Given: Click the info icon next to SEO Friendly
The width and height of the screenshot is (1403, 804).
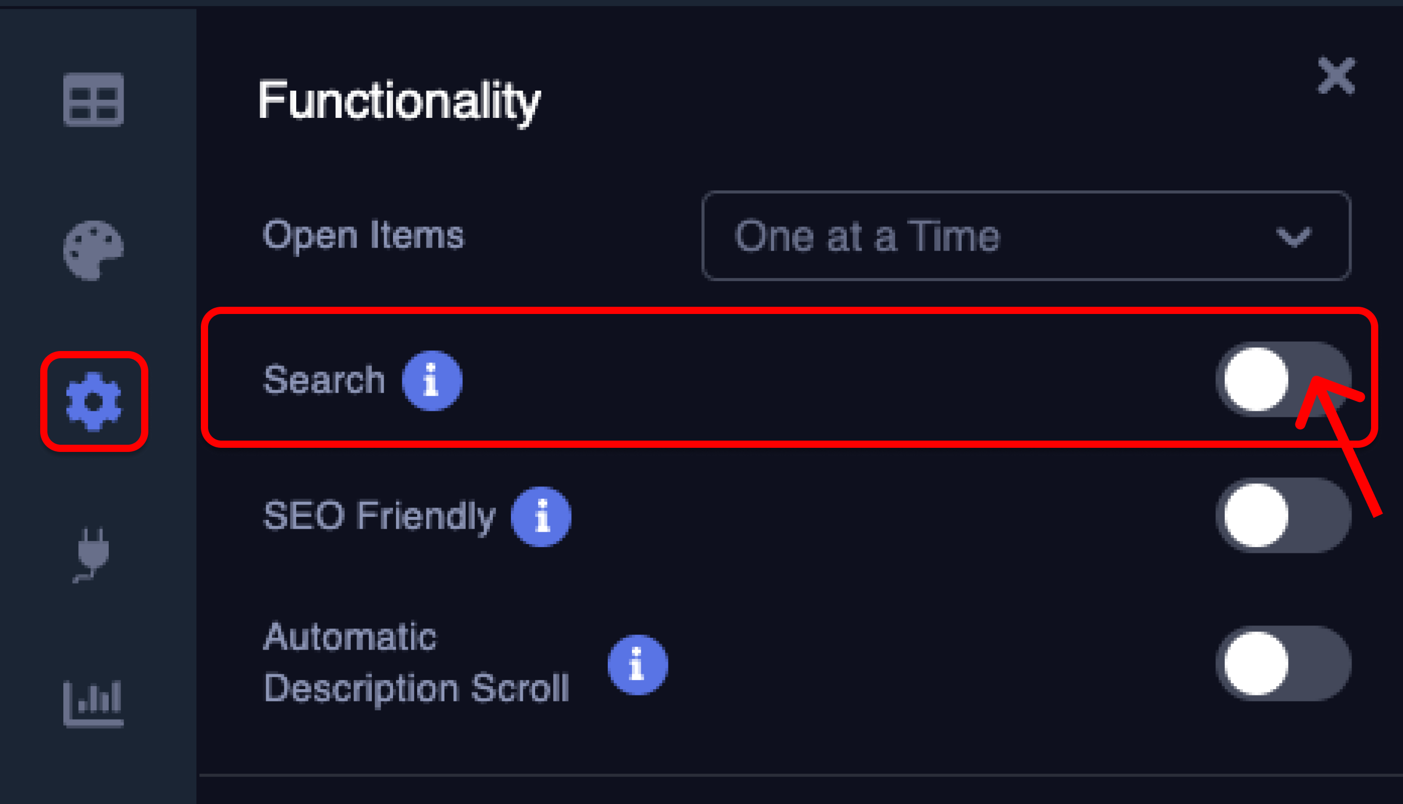Looking at the screenshot, I should [x=541, y=517].
